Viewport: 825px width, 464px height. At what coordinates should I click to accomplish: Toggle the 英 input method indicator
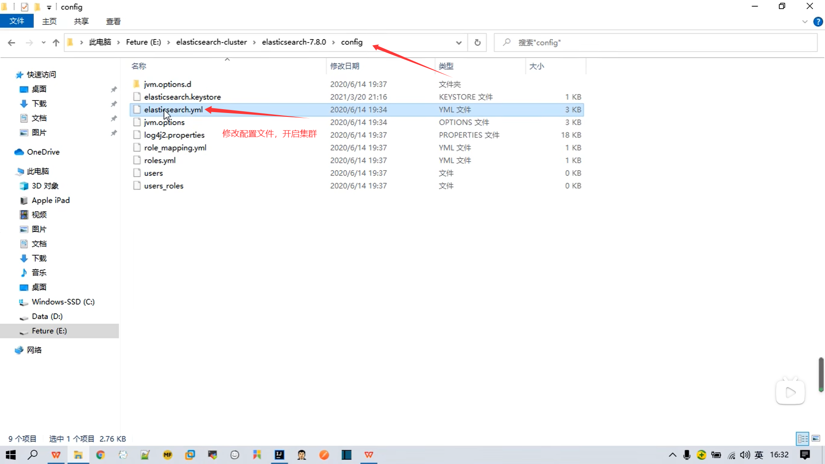[x=759, y=455]
